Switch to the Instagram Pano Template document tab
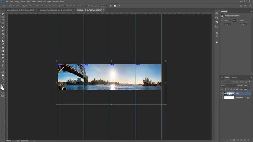253x142 pixels. click(x=56, y=10)
